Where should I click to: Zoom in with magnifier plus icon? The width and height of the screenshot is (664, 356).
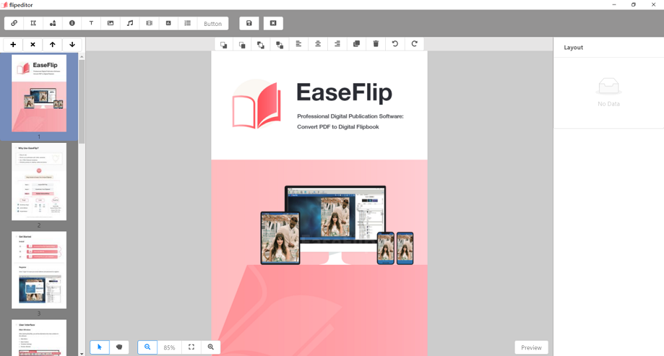pos(210,347)
